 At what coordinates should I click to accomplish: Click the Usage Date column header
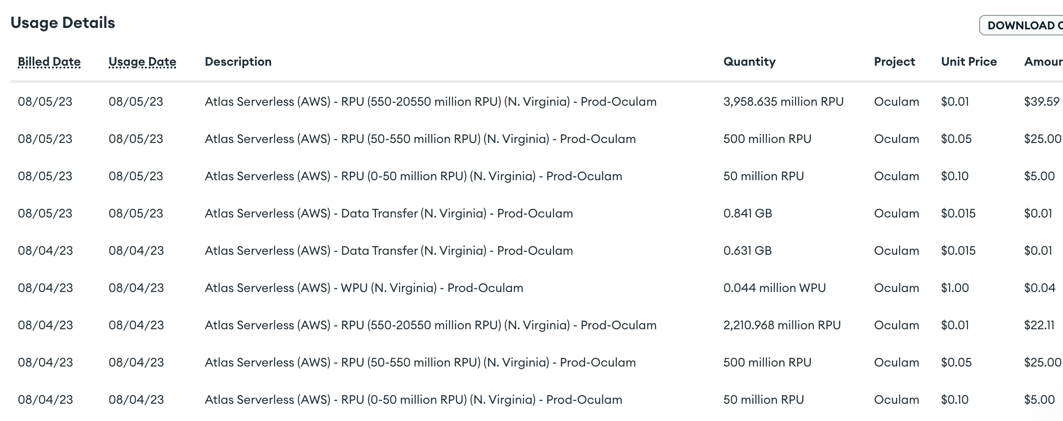[142, 62]
